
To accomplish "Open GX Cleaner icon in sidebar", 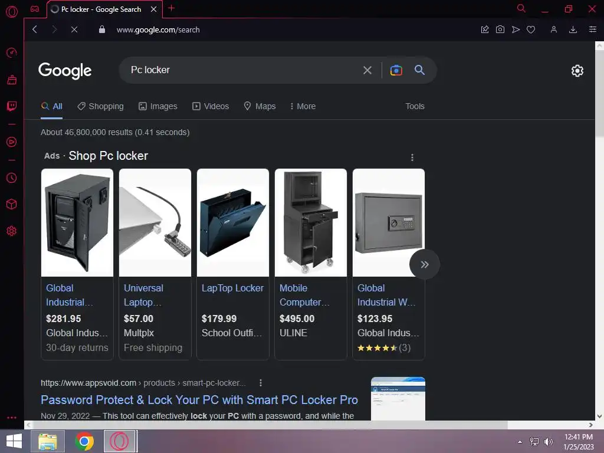I will (x=12, y=80).
